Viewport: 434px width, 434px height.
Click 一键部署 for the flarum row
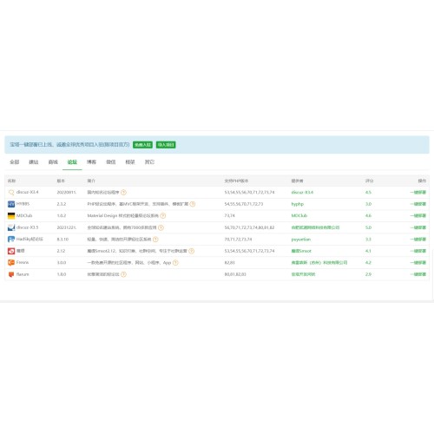[418, 274]
